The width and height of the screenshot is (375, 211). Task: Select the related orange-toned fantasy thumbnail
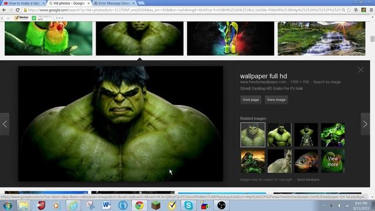253,161
